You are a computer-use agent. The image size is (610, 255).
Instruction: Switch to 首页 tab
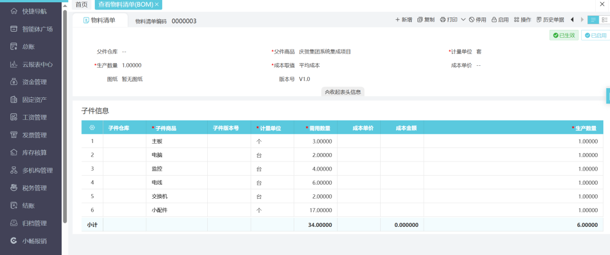click(81, 5)
